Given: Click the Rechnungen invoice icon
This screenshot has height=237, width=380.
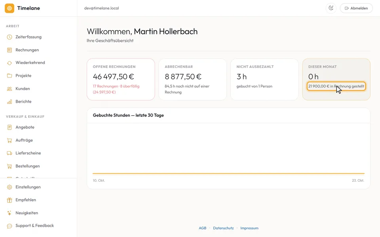Looking at the screenshot, I should [9, 50].
